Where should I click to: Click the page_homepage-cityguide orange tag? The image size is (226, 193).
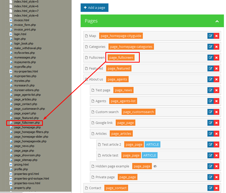coord(121,36)
